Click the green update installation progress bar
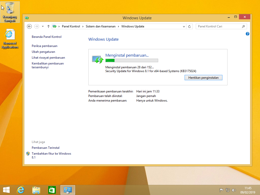 pos(132,60)
